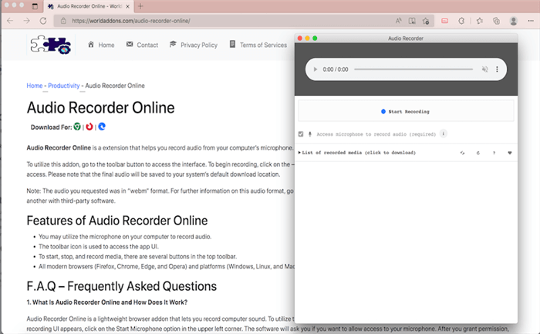Click the red Audio Recorder extension icon
Image resolution: width=540 pixels, height=334 pixels.
(444, 21)
